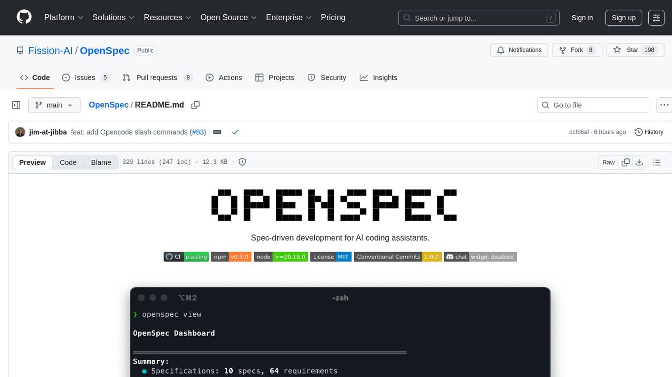The image size is (672, 377).
Task: Open the Pricing page
Action: (x=333, y=17)
